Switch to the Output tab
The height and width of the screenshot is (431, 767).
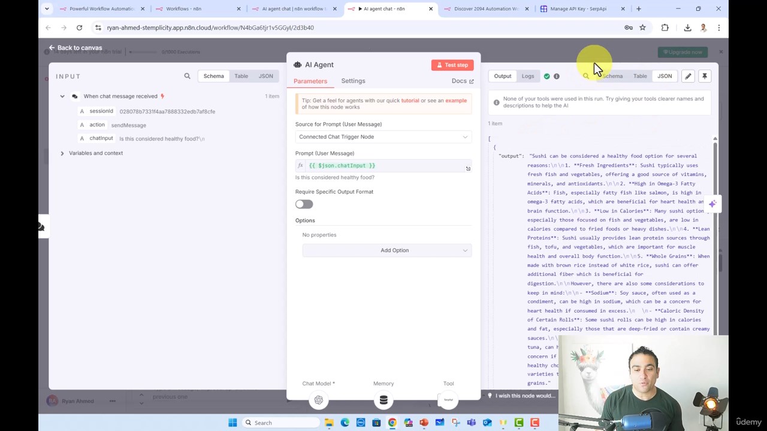503,76
